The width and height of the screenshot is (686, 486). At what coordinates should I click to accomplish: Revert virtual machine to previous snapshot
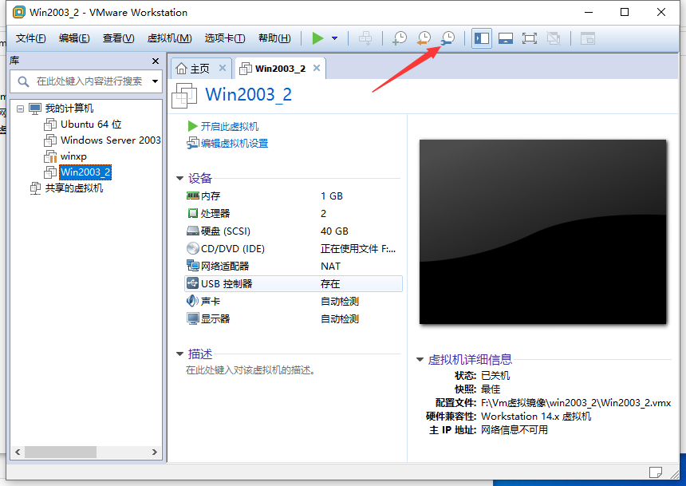tap(424, 38)
